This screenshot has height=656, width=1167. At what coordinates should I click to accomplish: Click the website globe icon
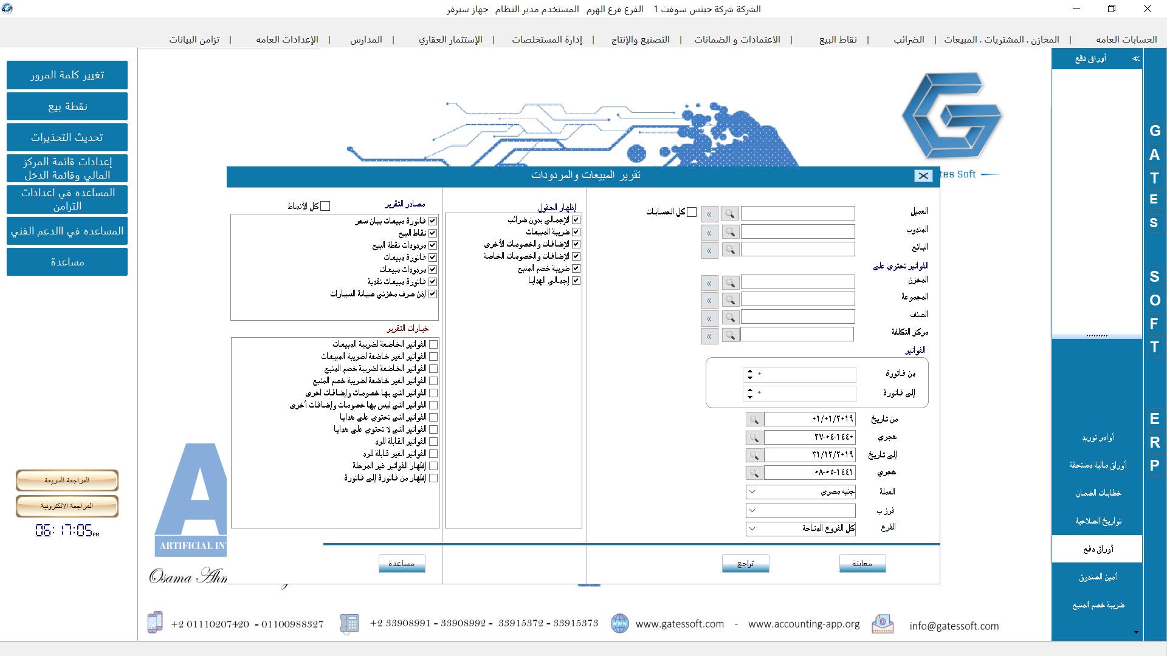619,623
